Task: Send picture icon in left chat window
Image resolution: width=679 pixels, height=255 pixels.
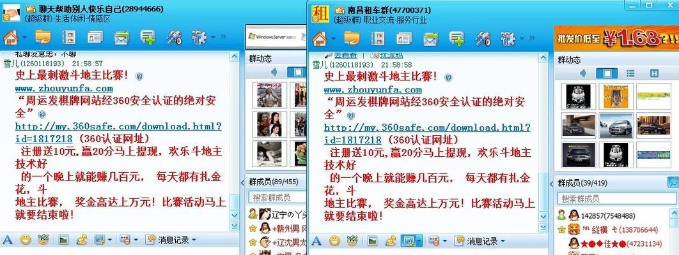Action: click(x=64, y=240)
